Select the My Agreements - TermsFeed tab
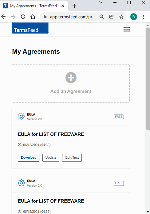This screenshot has width=150, height=214. 34,6
